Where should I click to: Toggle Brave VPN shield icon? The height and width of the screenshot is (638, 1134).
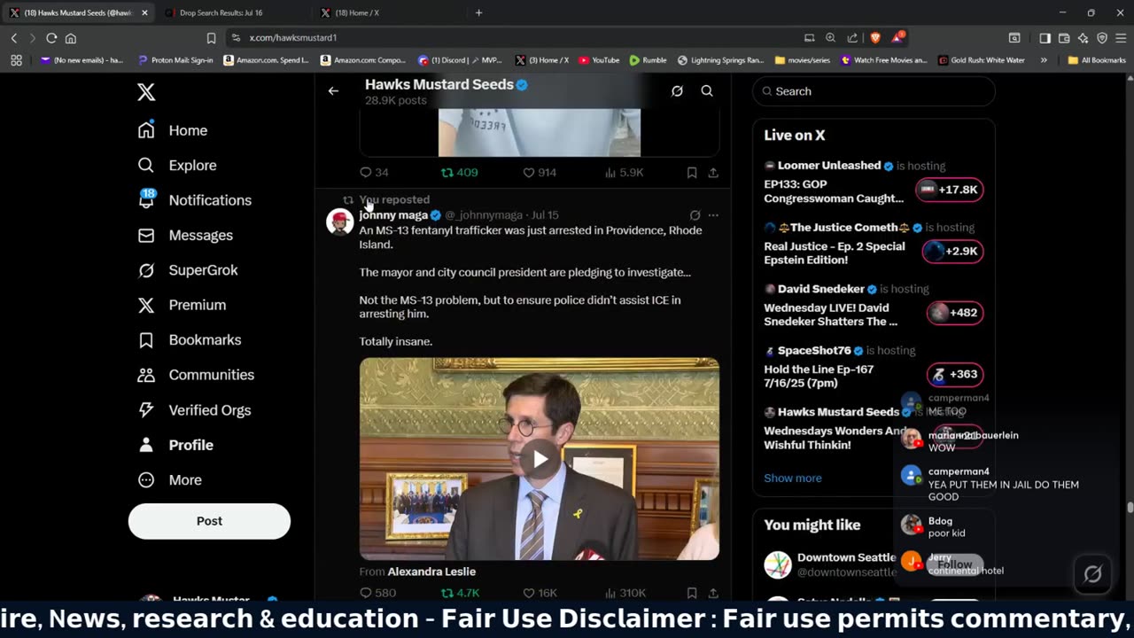(1102, 38)
